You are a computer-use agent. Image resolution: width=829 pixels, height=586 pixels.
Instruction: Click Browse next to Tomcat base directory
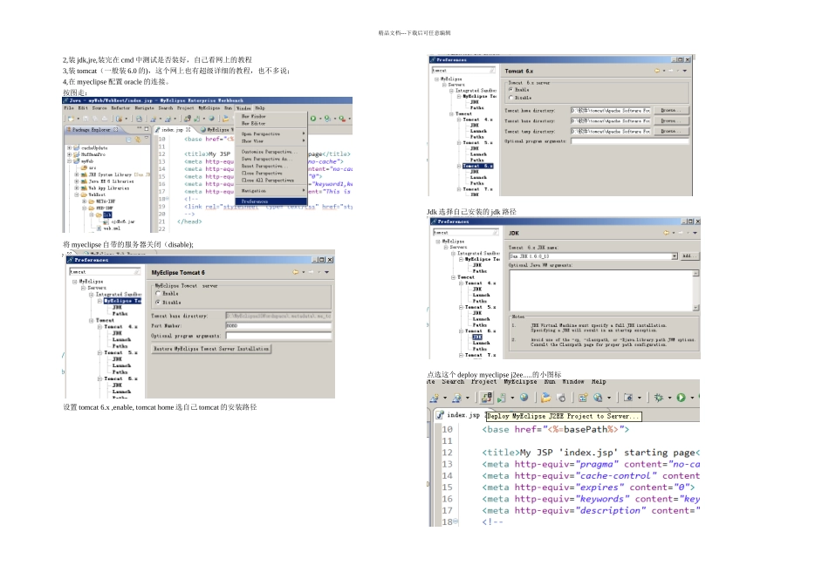pos(671,121)
